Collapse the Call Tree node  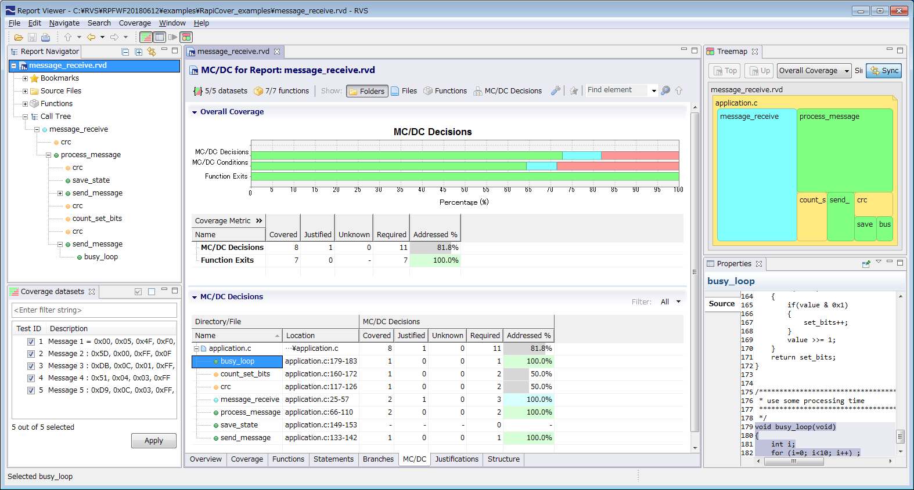coord(25,117)
